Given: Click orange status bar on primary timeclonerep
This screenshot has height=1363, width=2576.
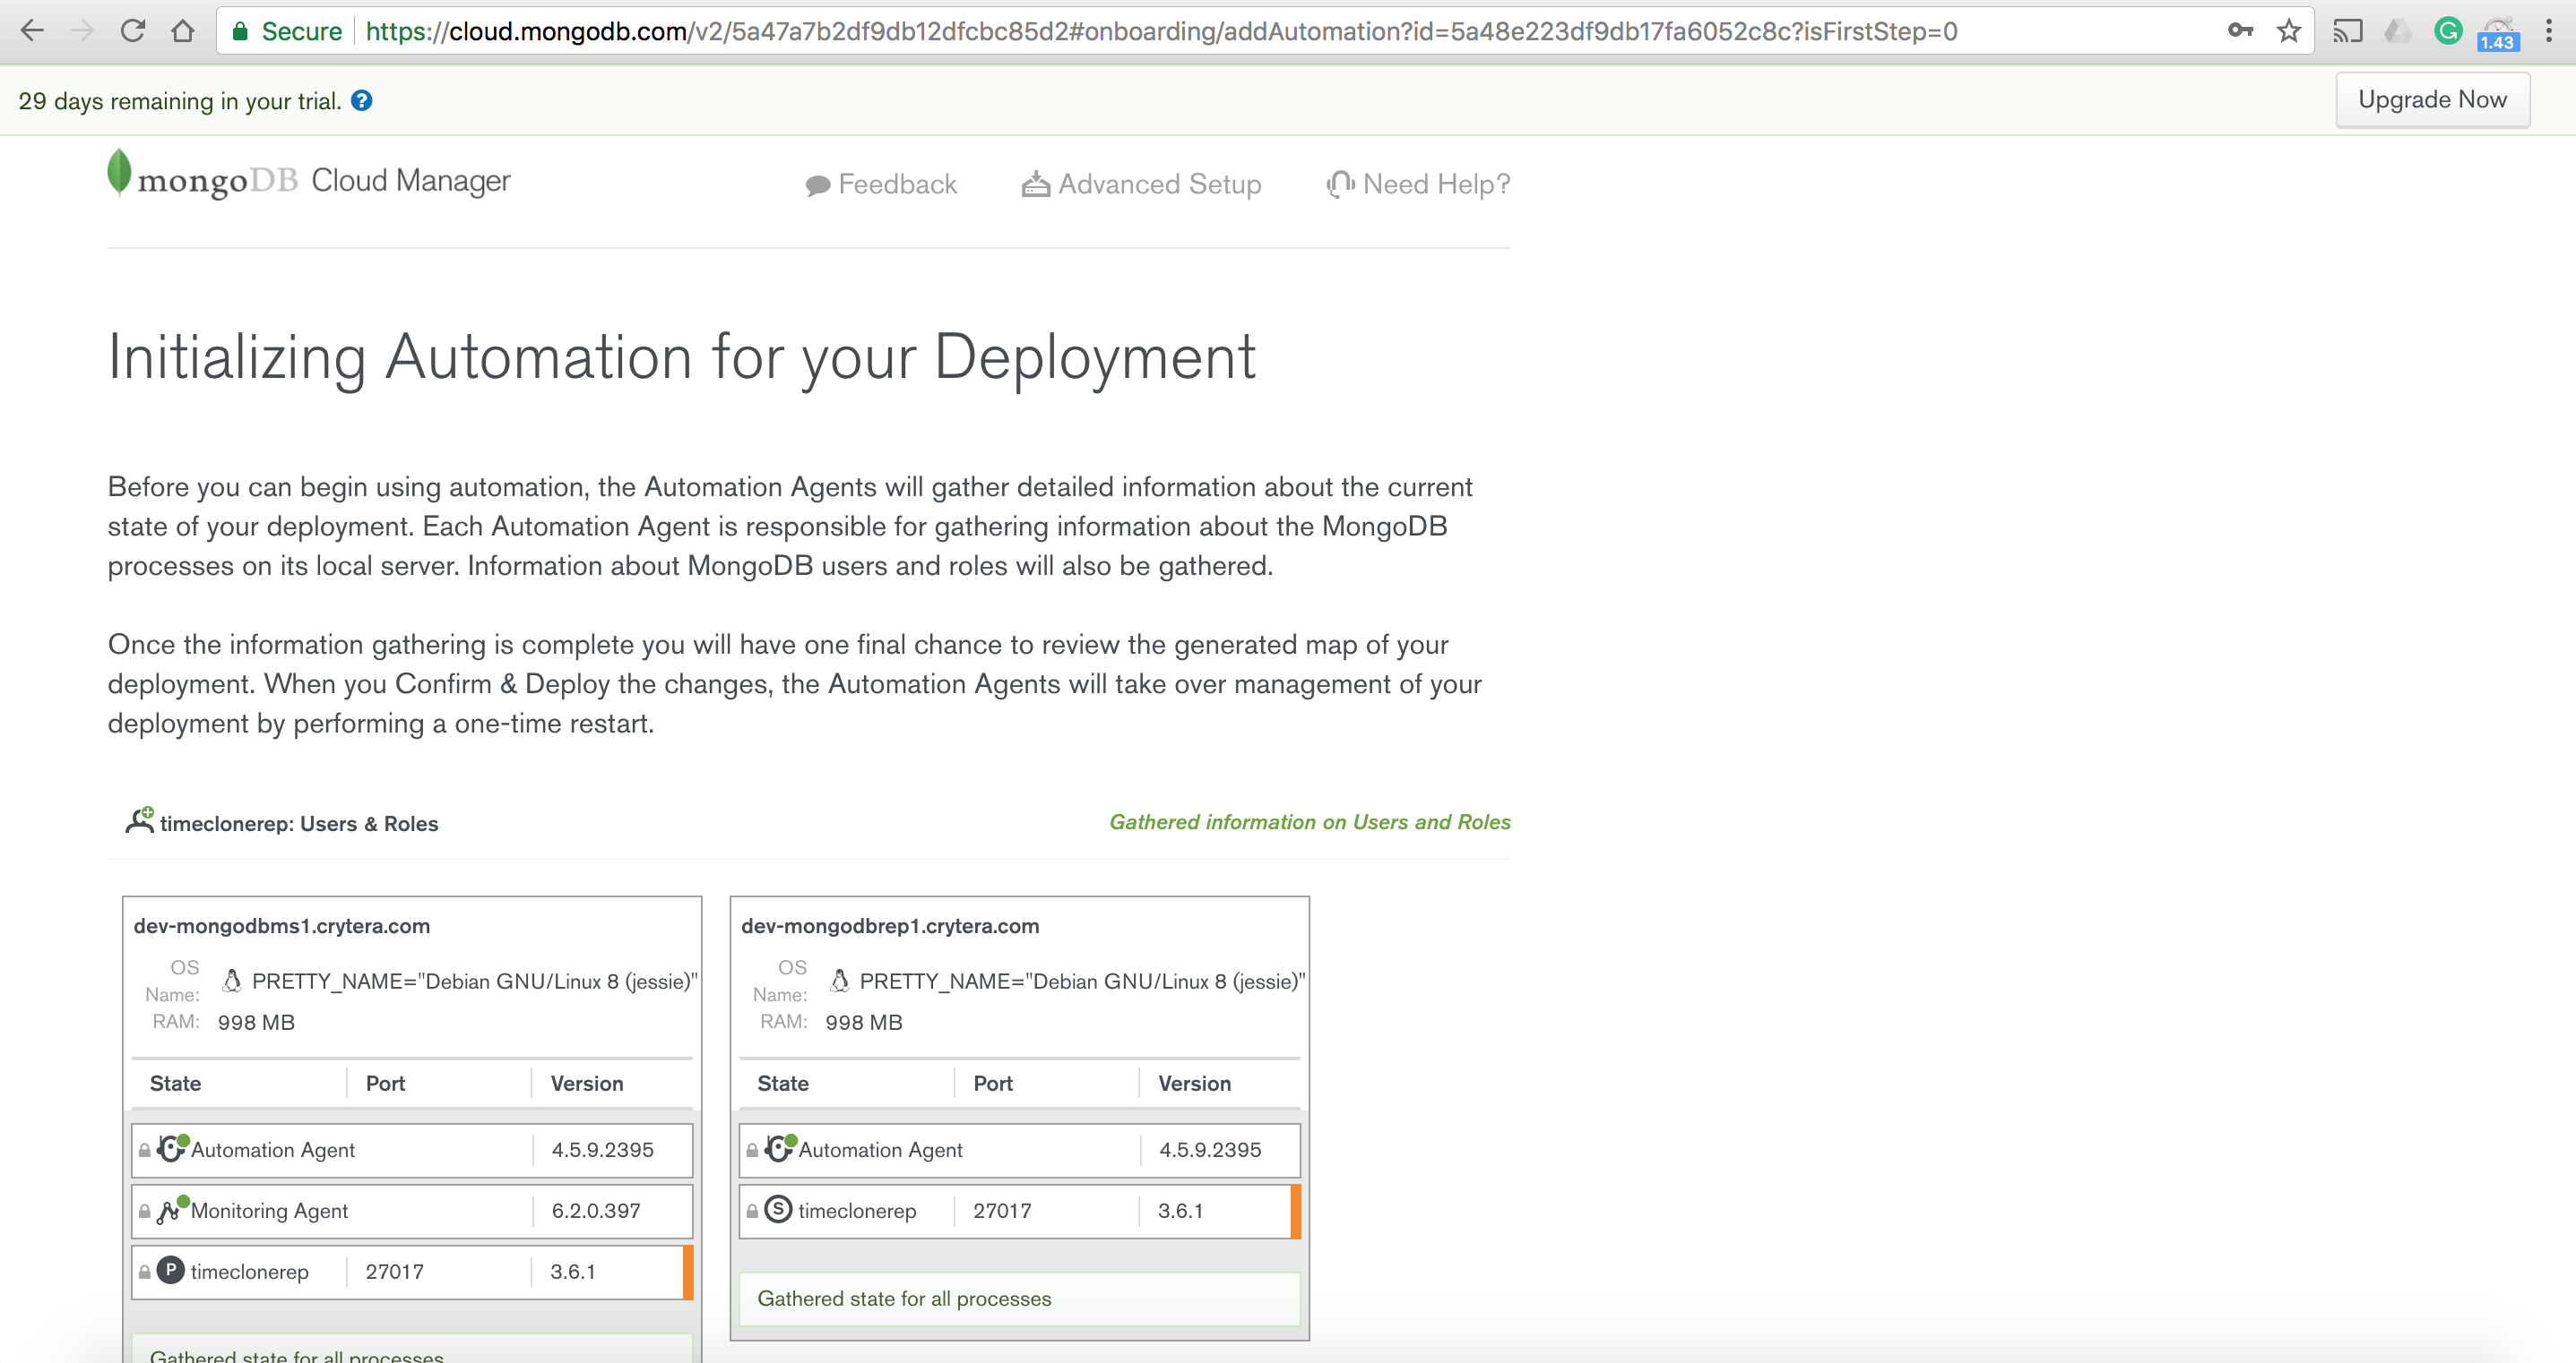Looking at the screenshot, I should tap(688, 1271).
